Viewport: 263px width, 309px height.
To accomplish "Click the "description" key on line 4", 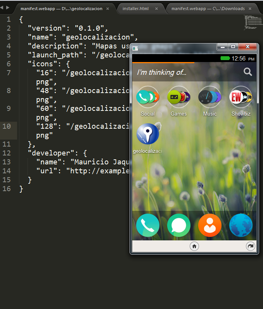I will point(55,46).
